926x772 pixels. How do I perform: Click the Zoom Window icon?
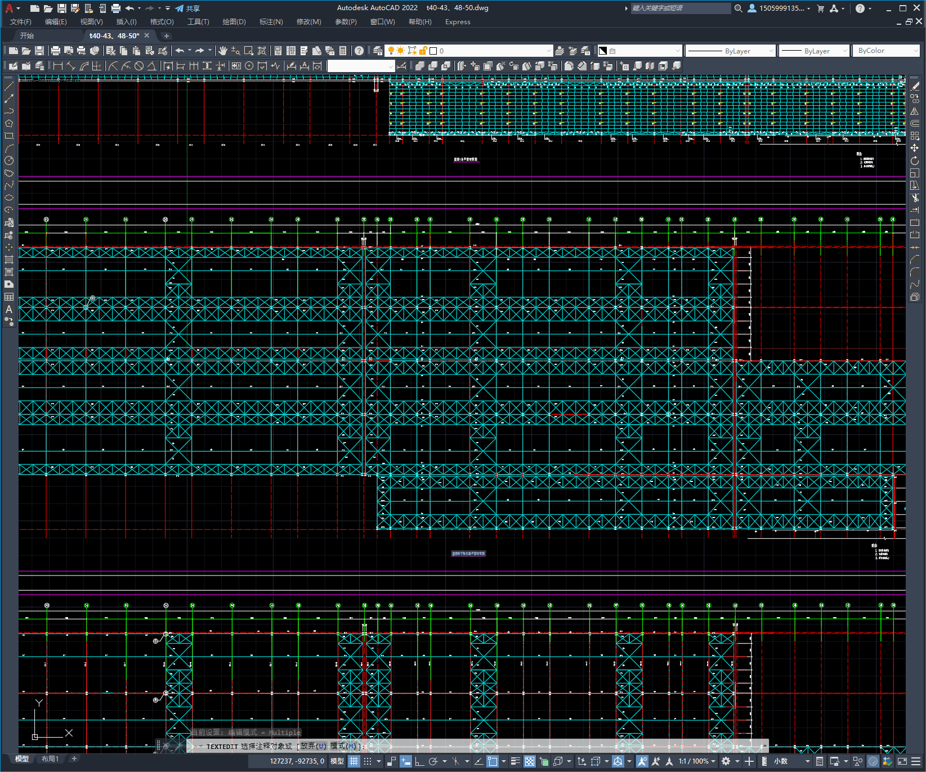click(x=249, y=51)
